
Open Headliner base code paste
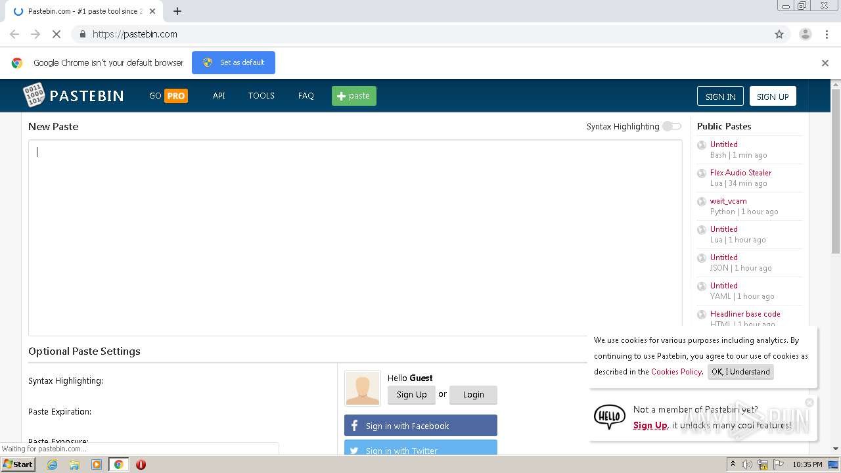pyautogui.click(x=745, y=314)
